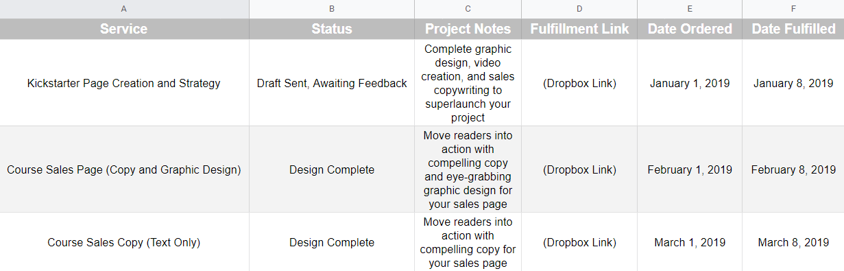Click the Project Notes header cell
This screenshot has width=844, height=271.
coord(468,29)
